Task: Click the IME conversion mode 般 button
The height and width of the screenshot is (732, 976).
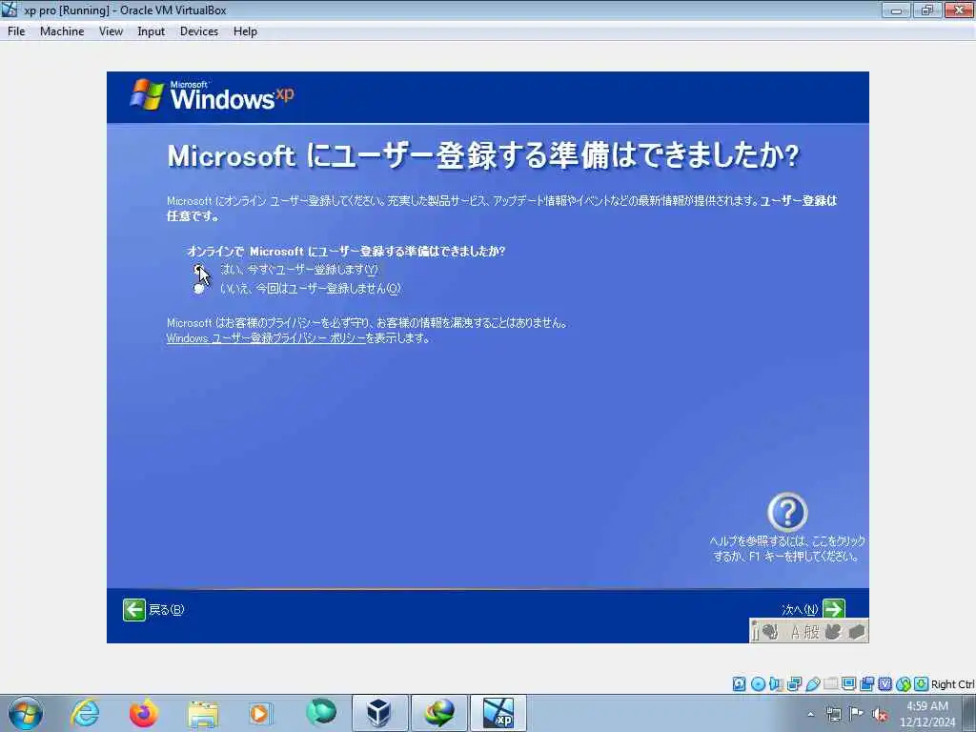Action: [x=811, y=633]
